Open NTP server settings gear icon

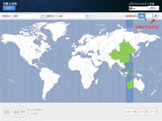coord(155,16)
